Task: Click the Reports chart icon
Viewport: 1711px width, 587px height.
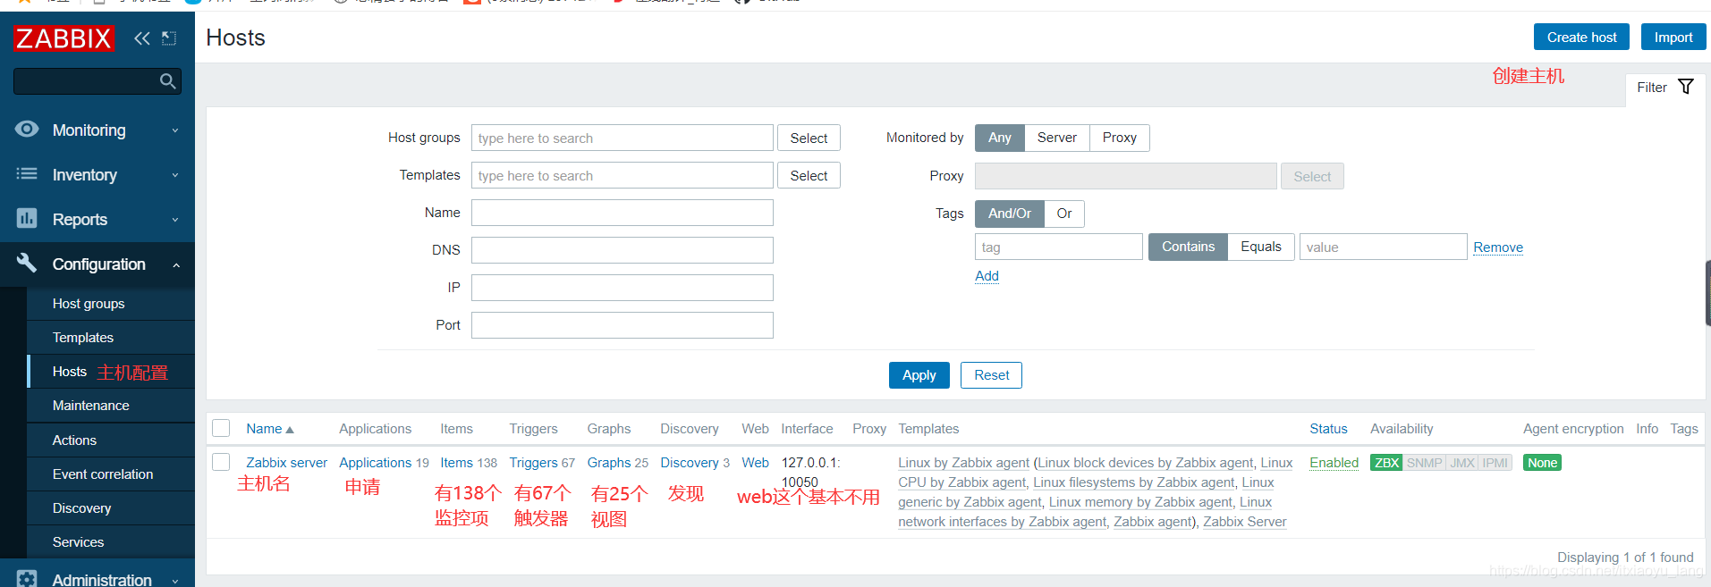Action: pos(27,218)
